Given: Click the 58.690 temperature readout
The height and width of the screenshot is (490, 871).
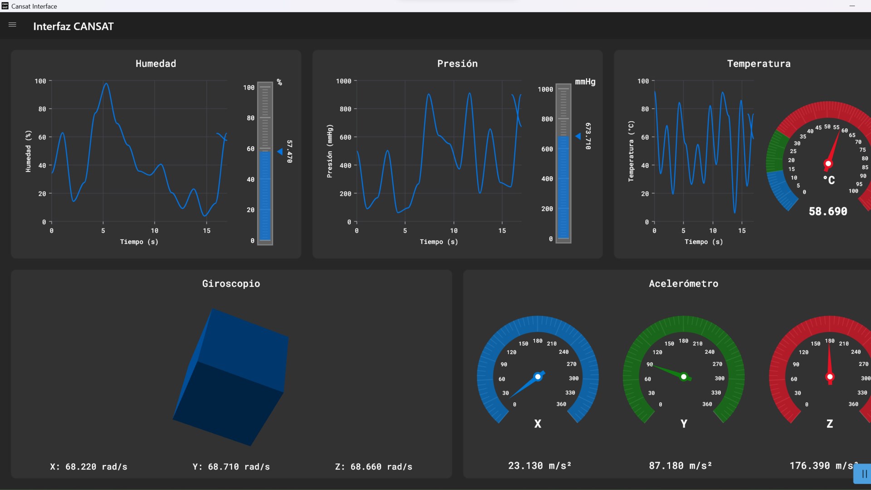Looking at the screenshot, I should coord(828,211).
